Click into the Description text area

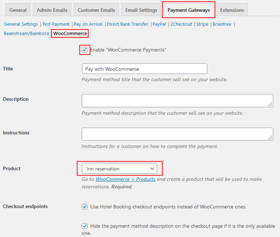click(177, 100)
